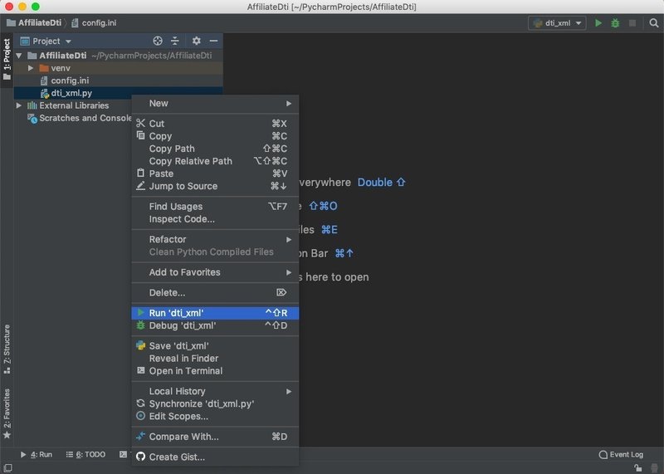Open the 4: Run tool window

(x=37, y=455)
